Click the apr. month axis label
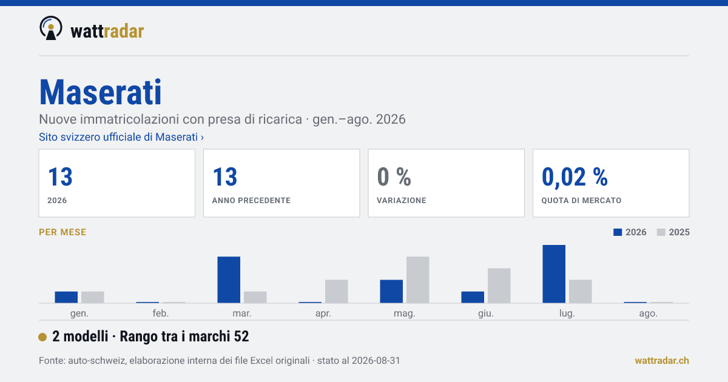Viewport: 728px width, 382px height. [x=323, y=313]
